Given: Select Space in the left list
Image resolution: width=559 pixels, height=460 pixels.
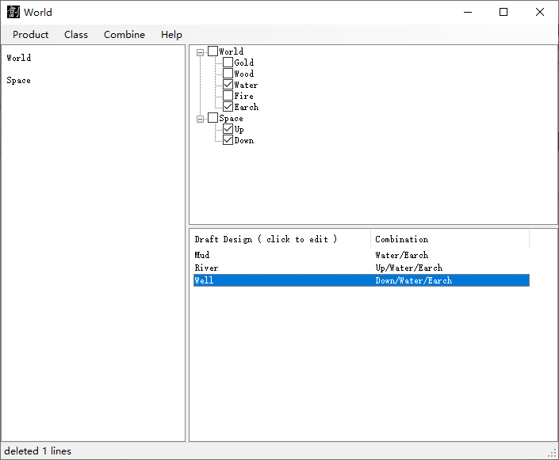Looking at the screenshot, I should click(19, 81).
